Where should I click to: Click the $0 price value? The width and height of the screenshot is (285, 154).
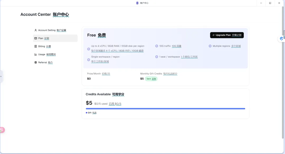[89, 79]
